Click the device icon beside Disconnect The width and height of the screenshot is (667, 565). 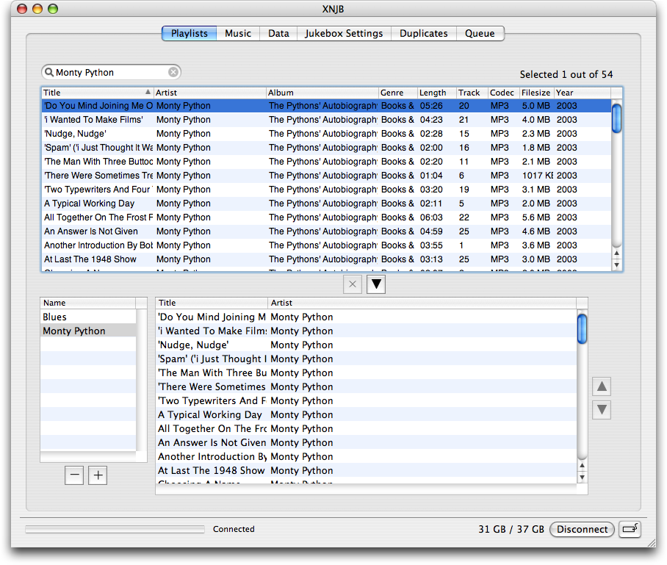click(630, 529)
